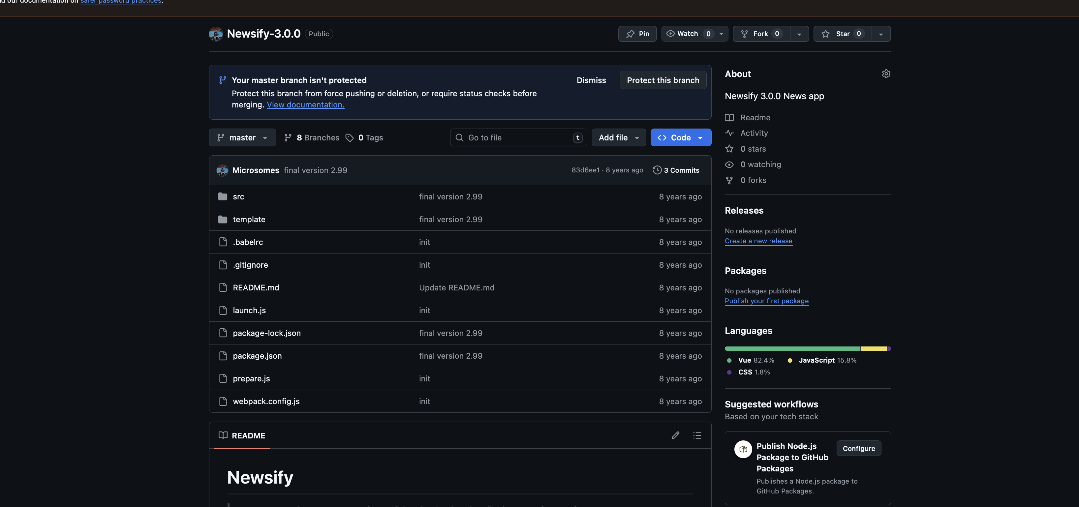Edit the README with the pencil icon
1079x507 pixels.
click(x=675, y=435)
